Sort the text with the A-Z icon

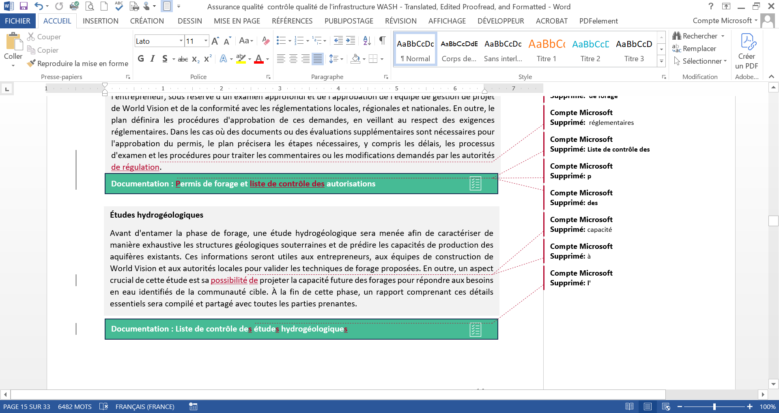point(367,41)
